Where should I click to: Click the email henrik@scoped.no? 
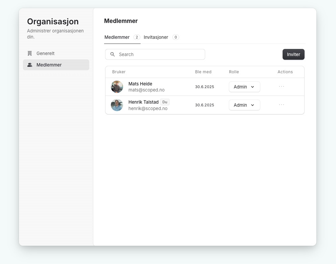pos(148,108)
